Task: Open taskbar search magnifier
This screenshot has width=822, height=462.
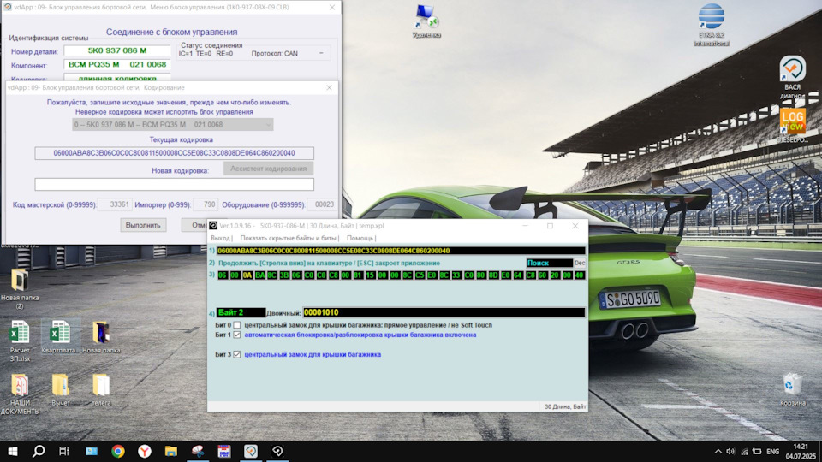Action: pos(39,451)
